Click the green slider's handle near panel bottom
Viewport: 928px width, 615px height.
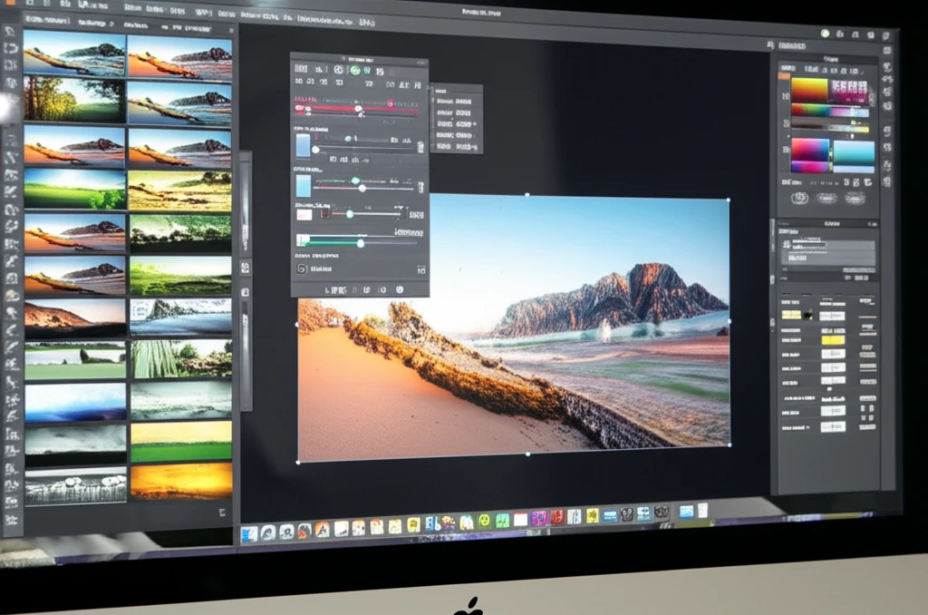coord(360,242)
